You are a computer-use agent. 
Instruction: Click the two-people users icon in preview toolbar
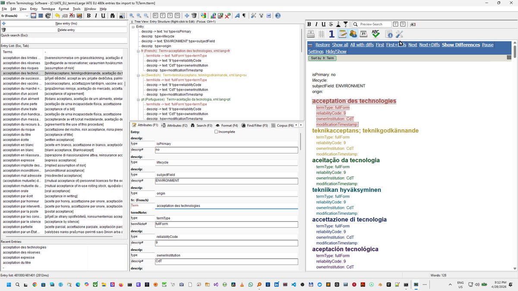point(353,34)
